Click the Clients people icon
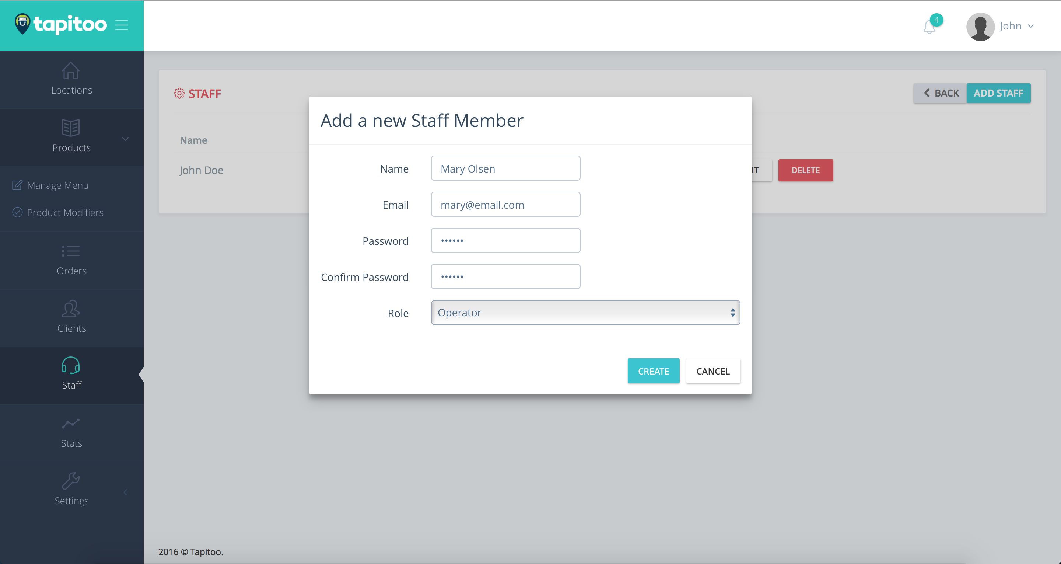Image resolution: width=1061 pixels, height=564 pixels. point(71,309)
